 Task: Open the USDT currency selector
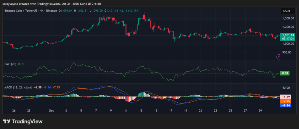point(286,11)
